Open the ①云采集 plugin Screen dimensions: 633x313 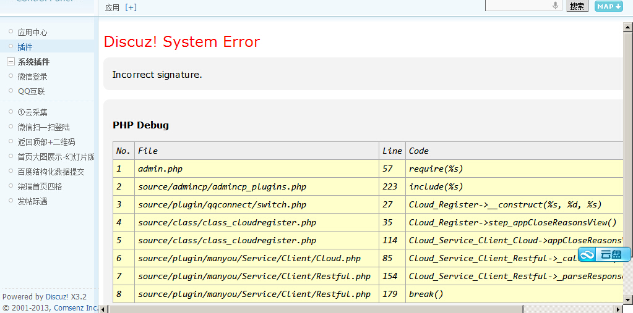(x=32, y=112)
